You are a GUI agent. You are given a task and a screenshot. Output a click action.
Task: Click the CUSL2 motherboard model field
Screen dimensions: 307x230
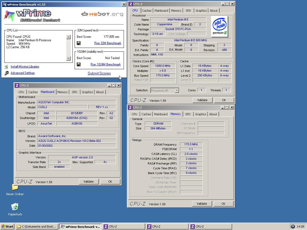[x=62, y=107]
